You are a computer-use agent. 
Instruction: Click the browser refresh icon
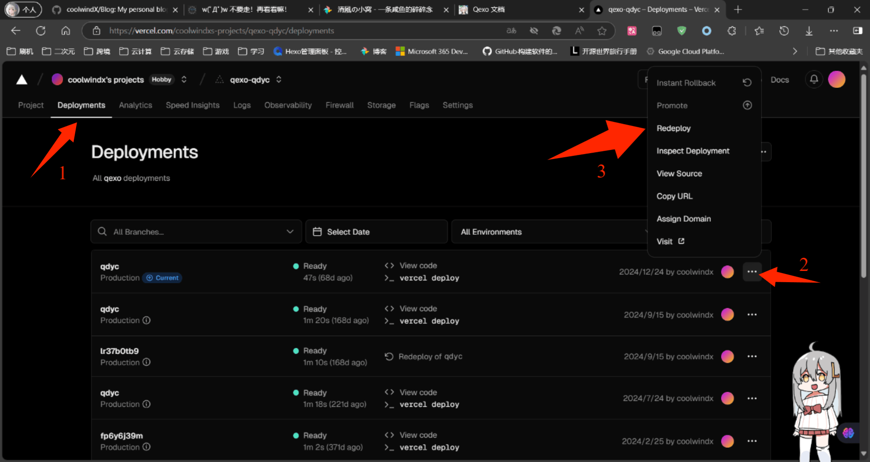[41, 31]
